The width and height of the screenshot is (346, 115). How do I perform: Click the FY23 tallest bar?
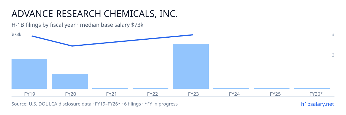point(191,66)
